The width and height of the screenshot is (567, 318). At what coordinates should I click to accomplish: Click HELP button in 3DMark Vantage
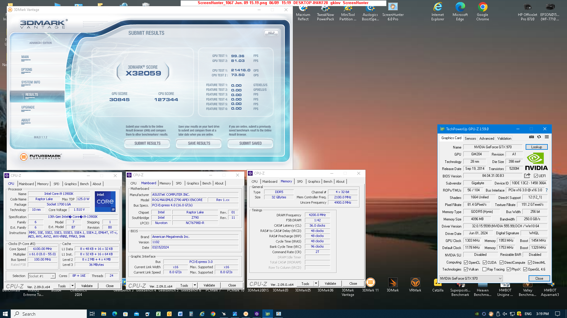[271, 33]
